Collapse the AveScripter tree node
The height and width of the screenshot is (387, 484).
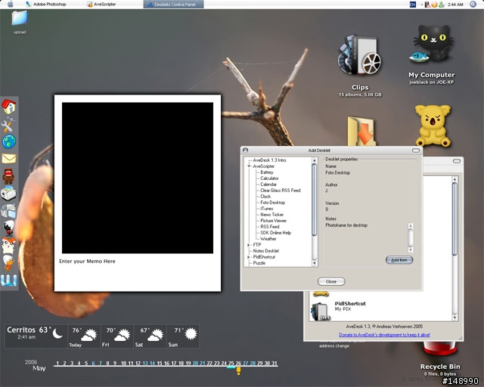pos(249,166)
